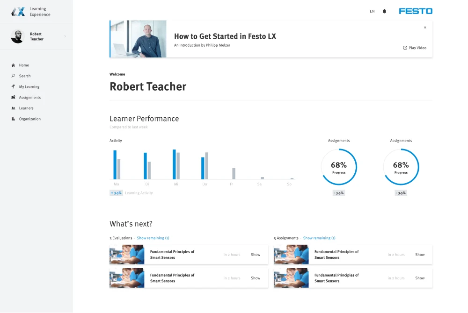Click the Home house icon in sidebar
Viewport: 468px width, 313px height.
tap(13, 65)
